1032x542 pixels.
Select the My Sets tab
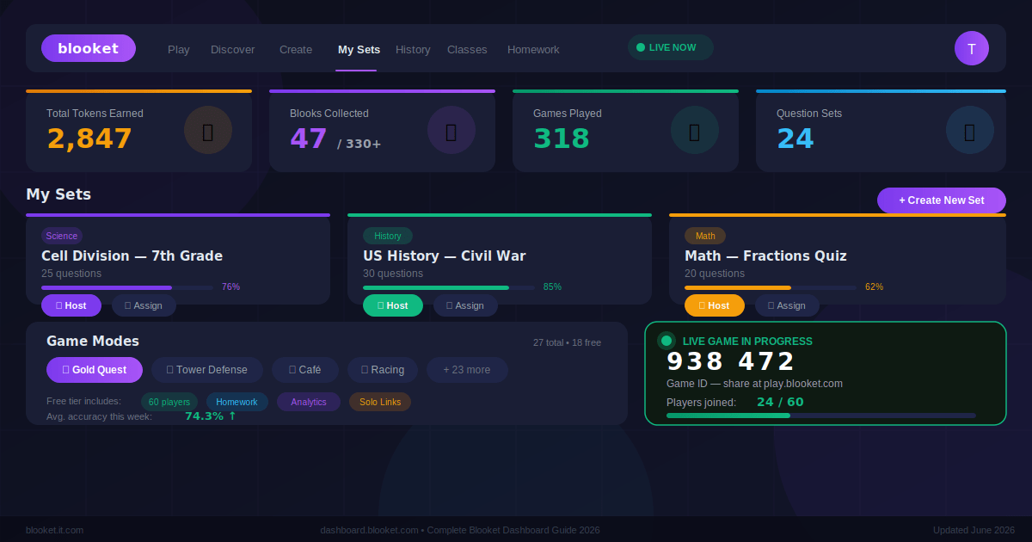[359, 50]
